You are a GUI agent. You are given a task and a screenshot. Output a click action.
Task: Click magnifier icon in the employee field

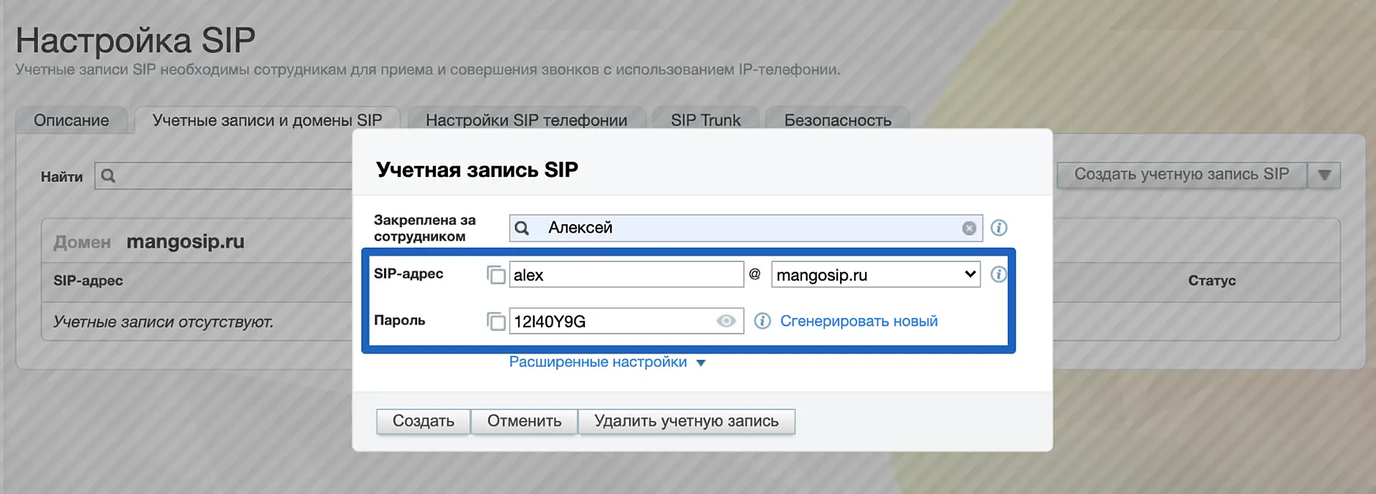point(522,228)
